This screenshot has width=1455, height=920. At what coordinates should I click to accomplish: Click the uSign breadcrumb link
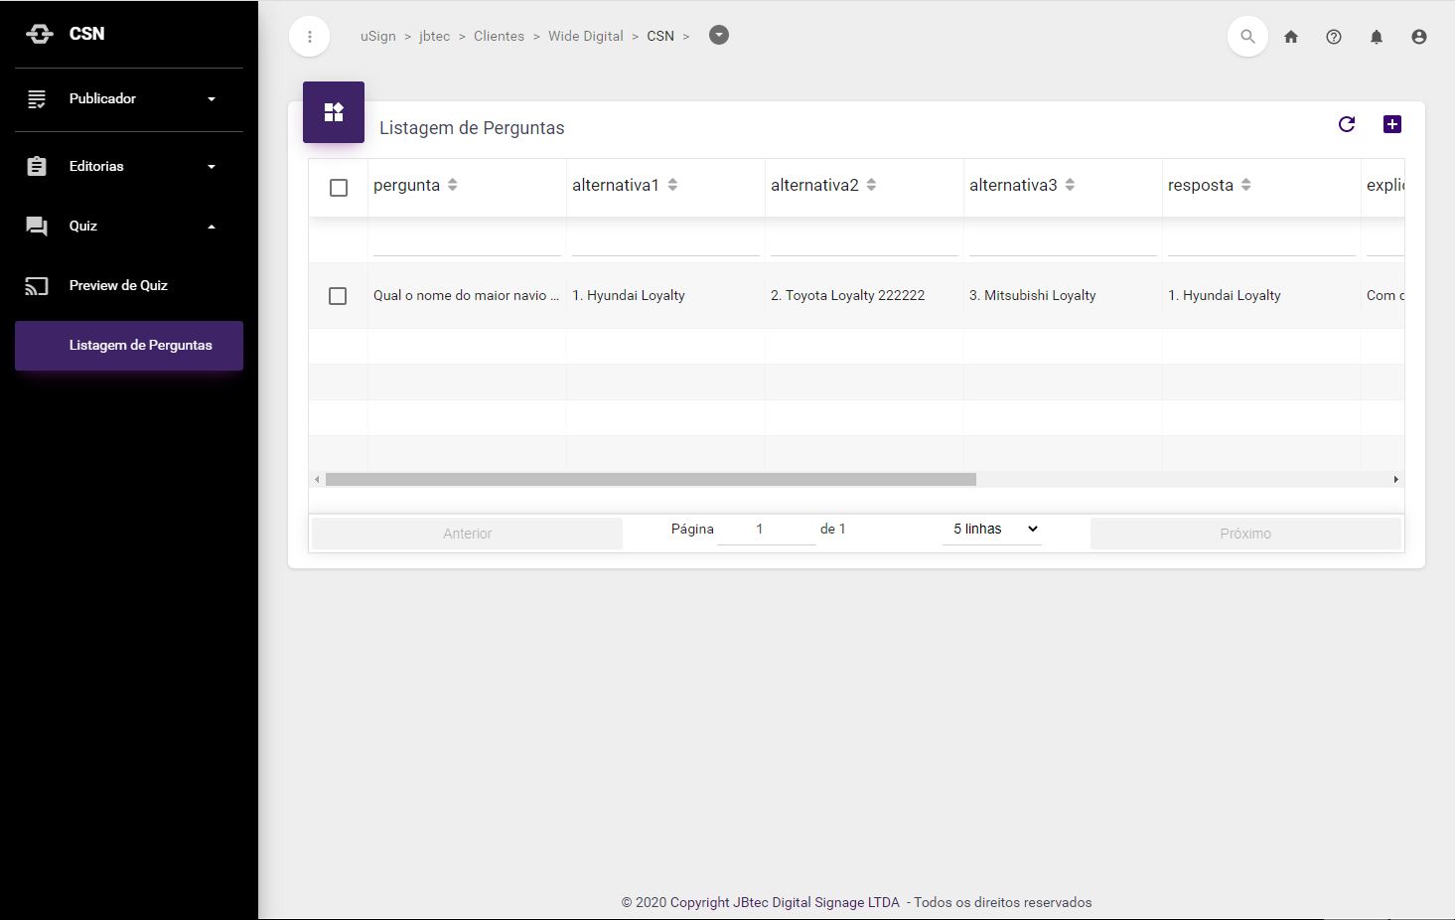377,36
